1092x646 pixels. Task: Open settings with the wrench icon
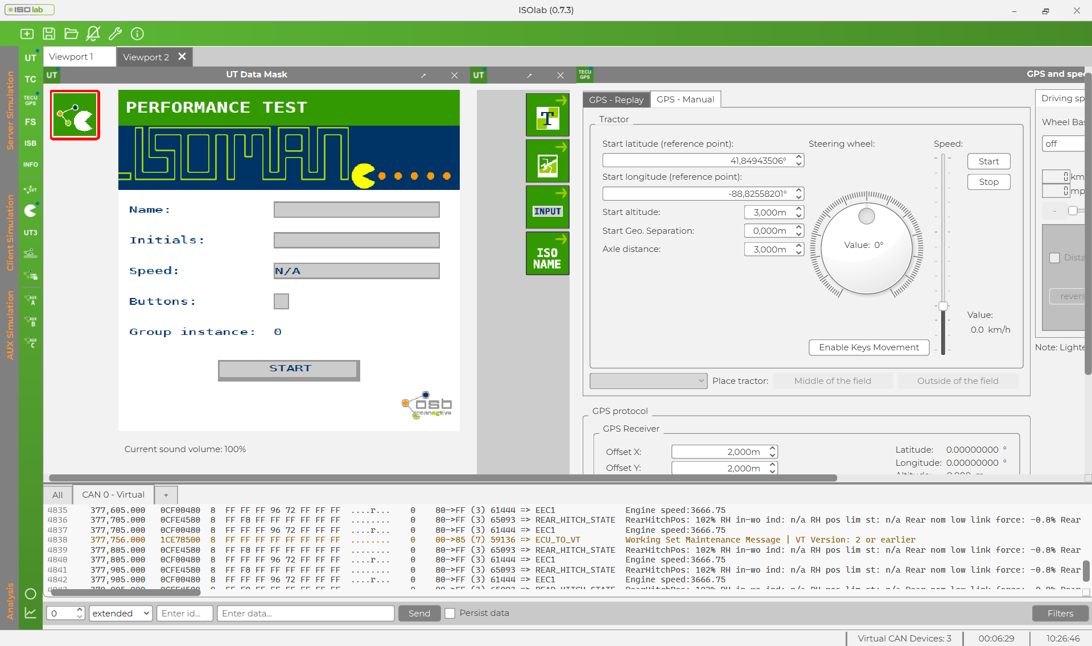[x=115, y=34]
